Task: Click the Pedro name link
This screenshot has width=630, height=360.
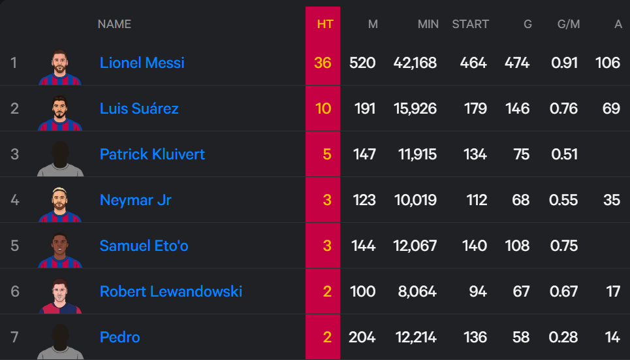Action: (119, 338)
